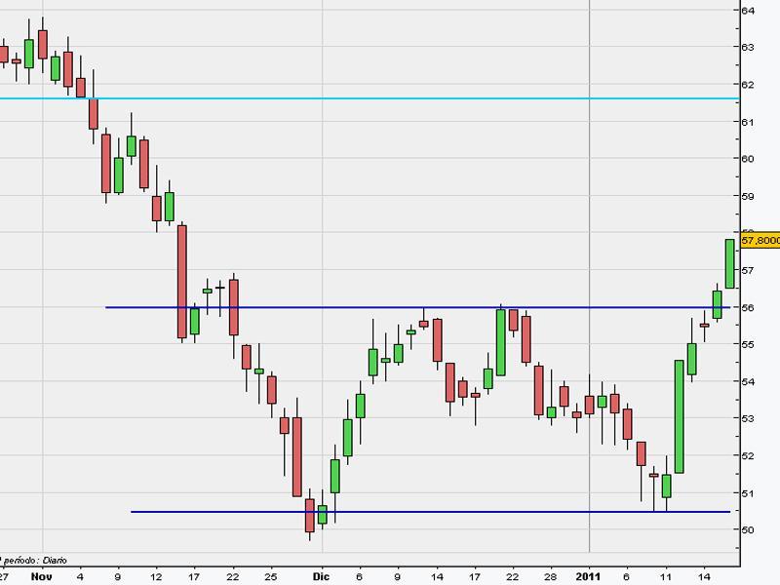
Task: Click the 62 price axis label
Action: (x=748, y=85)
